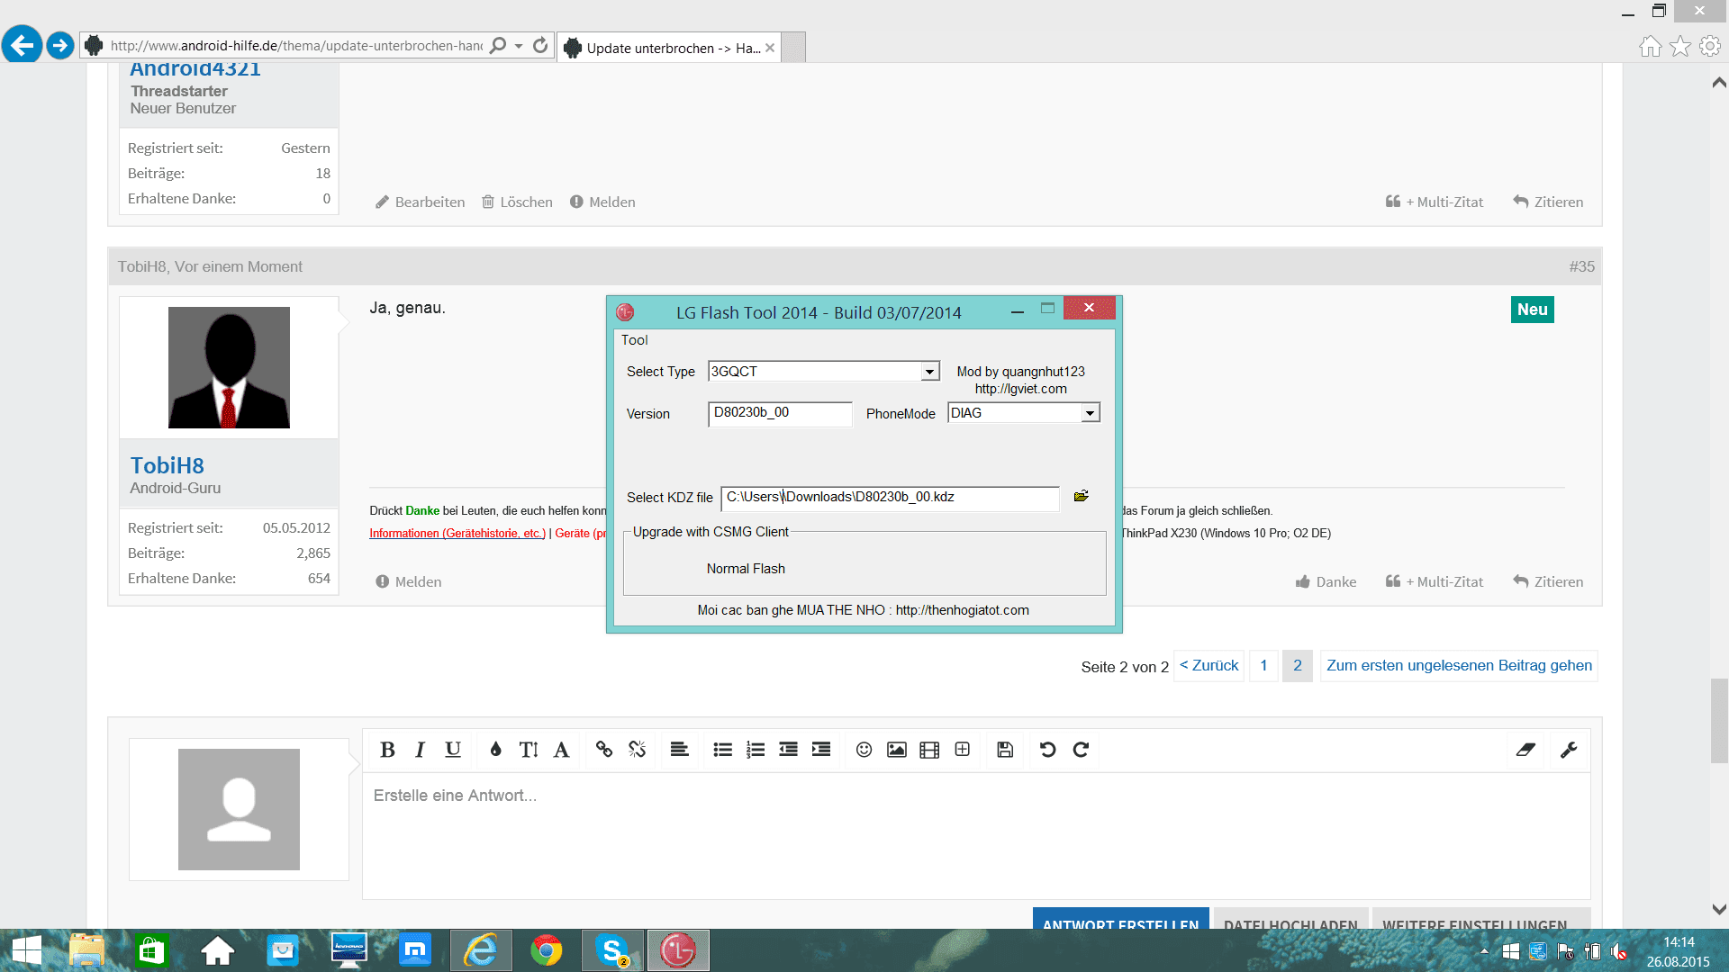
Task: Open the Tool menu in LG Flash Tool
Action: (x=634, y=340)
